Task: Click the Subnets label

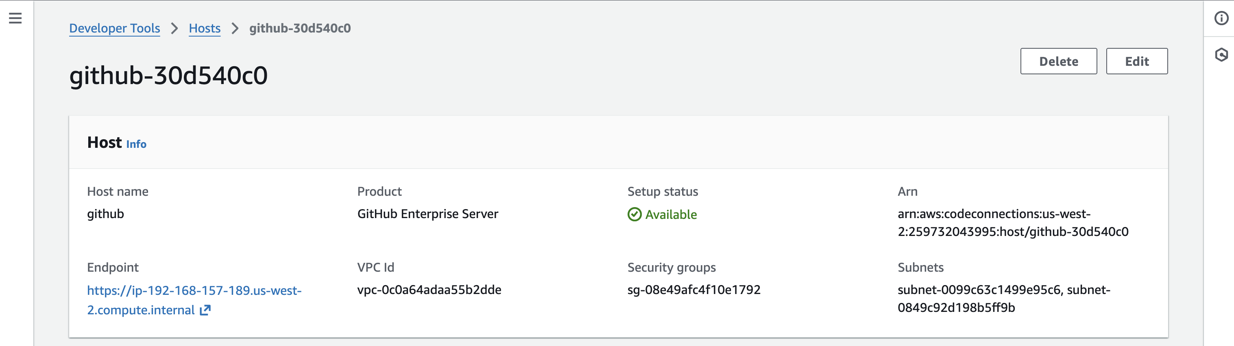Action: (920, 268)
